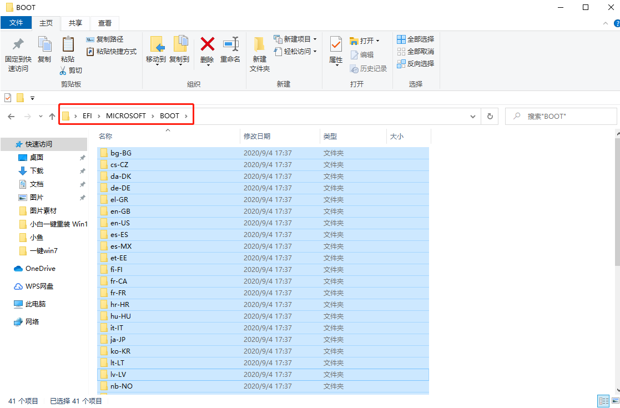Image resolution: width=620 pixels, height=408 pixels.
Task: Click the Copy Path (复制路径) button
Action: click(x=105, y=39)
